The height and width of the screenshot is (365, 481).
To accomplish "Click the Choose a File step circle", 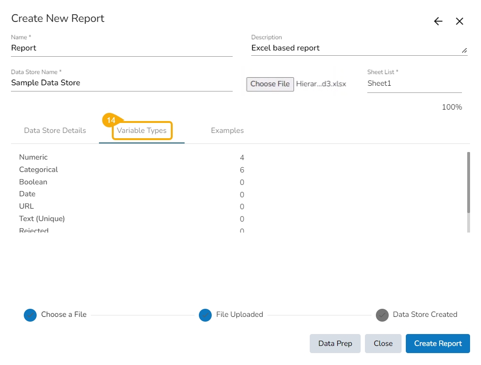I will [x=30, y=315].
